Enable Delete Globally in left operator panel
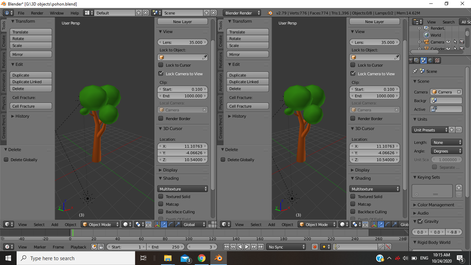This screenshot has width=471, height=265. coord(6,159)
